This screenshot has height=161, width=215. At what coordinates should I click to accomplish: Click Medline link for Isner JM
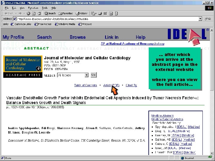(x=185, y=148)
